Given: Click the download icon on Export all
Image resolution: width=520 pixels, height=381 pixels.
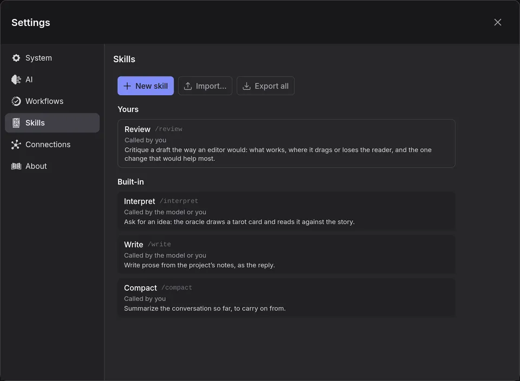Looking at the screenshot, I should point(246,86).
